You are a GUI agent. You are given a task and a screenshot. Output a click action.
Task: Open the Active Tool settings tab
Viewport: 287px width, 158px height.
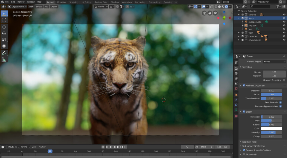(236, 62)
